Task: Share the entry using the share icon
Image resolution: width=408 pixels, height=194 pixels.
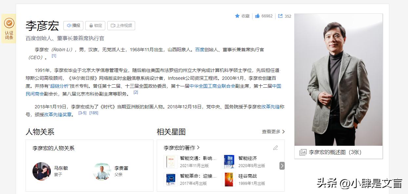Action: click(281, 16)
